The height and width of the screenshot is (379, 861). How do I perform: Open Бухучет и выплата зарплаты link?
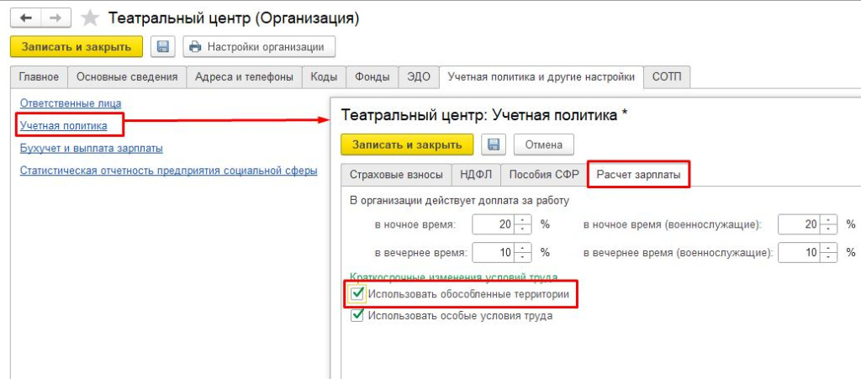tap(91, 148)
